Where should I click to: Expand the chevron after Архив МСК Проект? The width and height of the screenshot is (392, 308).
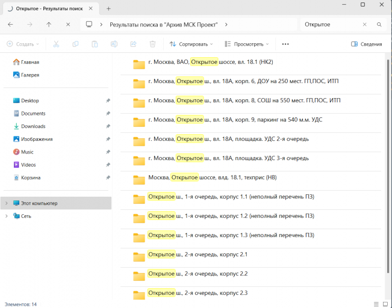226,25
